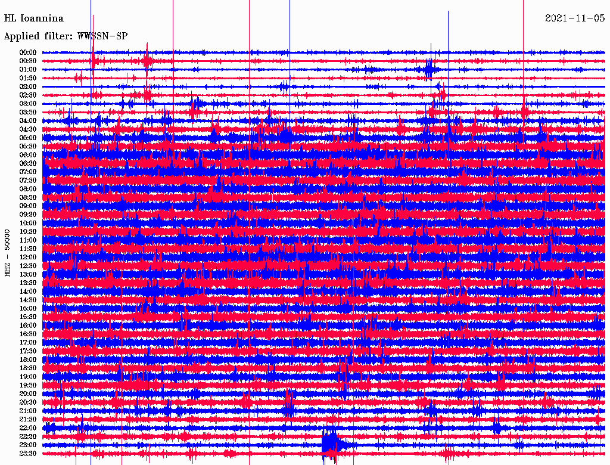610x465 pixels.
Task: Click the 'HL Ioannina' station title
Action: pyautogui.click(x=33, y=18)
